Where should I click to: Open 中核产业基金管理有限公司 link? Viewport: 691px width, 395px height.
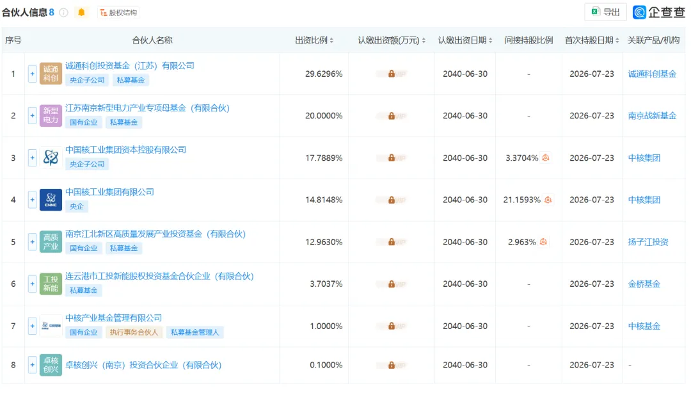click(x=114, y=318)
